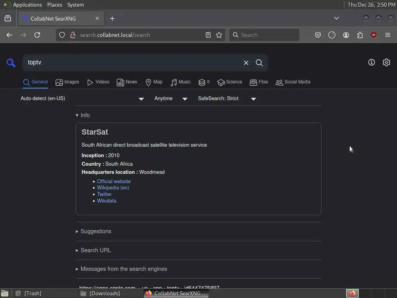Open Firefox View recent browsing icon

pos(8,19)
